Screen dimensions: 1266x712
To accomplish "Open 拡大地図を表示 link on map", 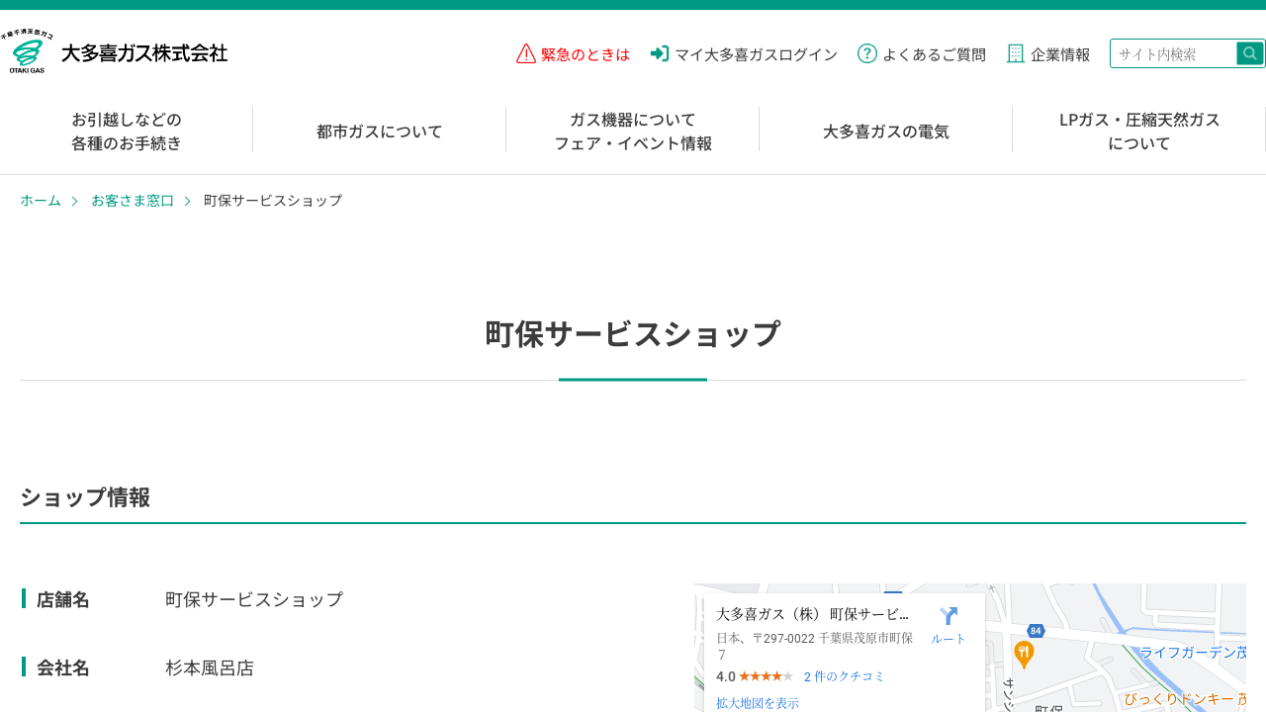I will [758, 703].
